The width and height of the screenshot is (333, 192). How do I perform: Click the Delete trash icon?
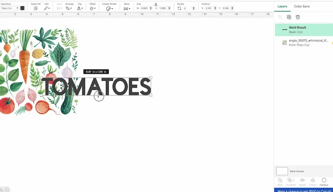tap(298, 17)
